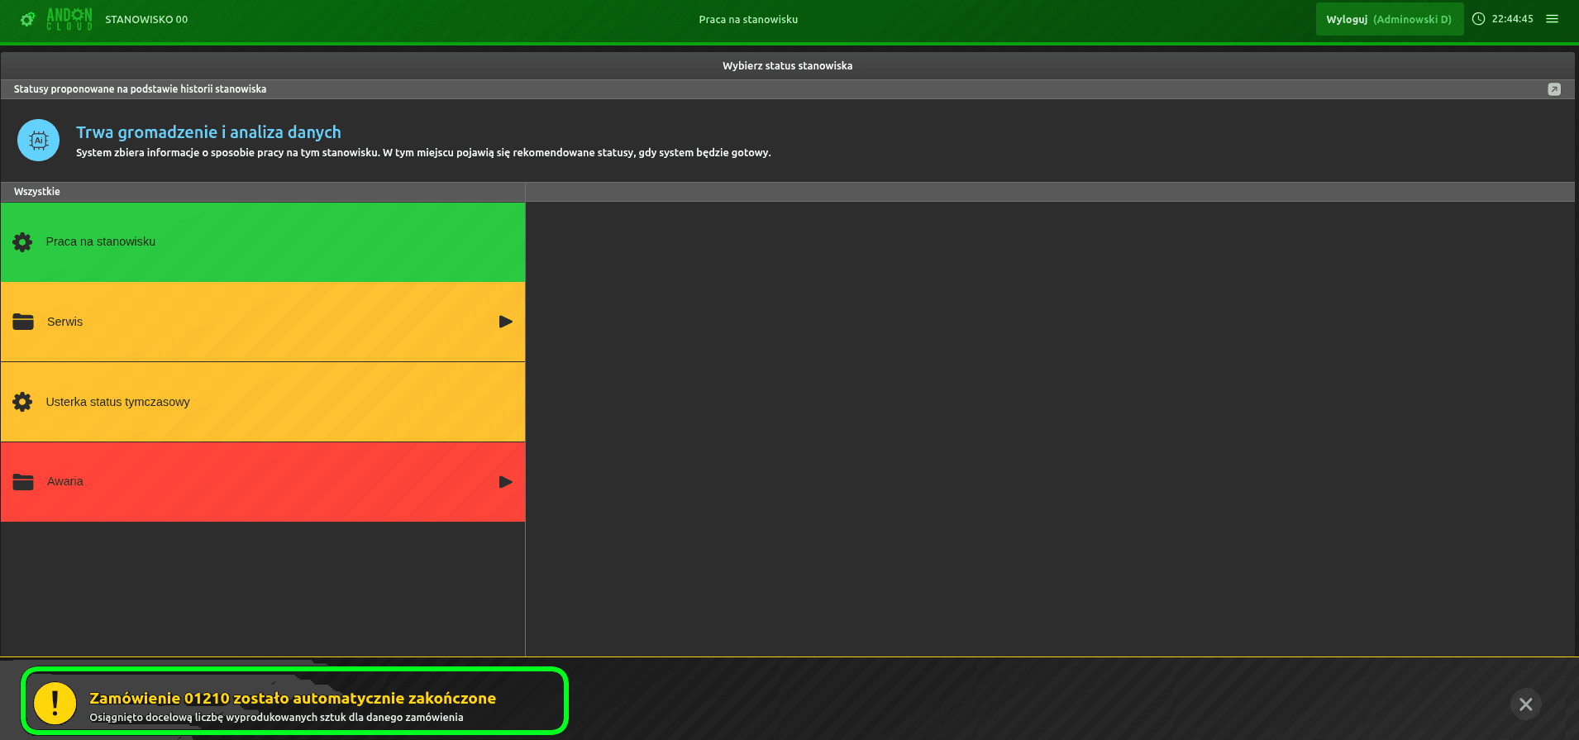Click the gear icon on Praca na stanowisku
1579x740 pixels.
[x=22, y=242]
